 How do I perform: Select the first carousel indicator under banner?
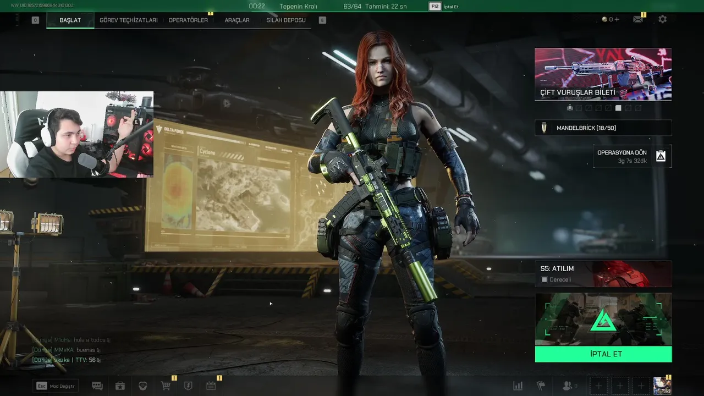(570, 108)
